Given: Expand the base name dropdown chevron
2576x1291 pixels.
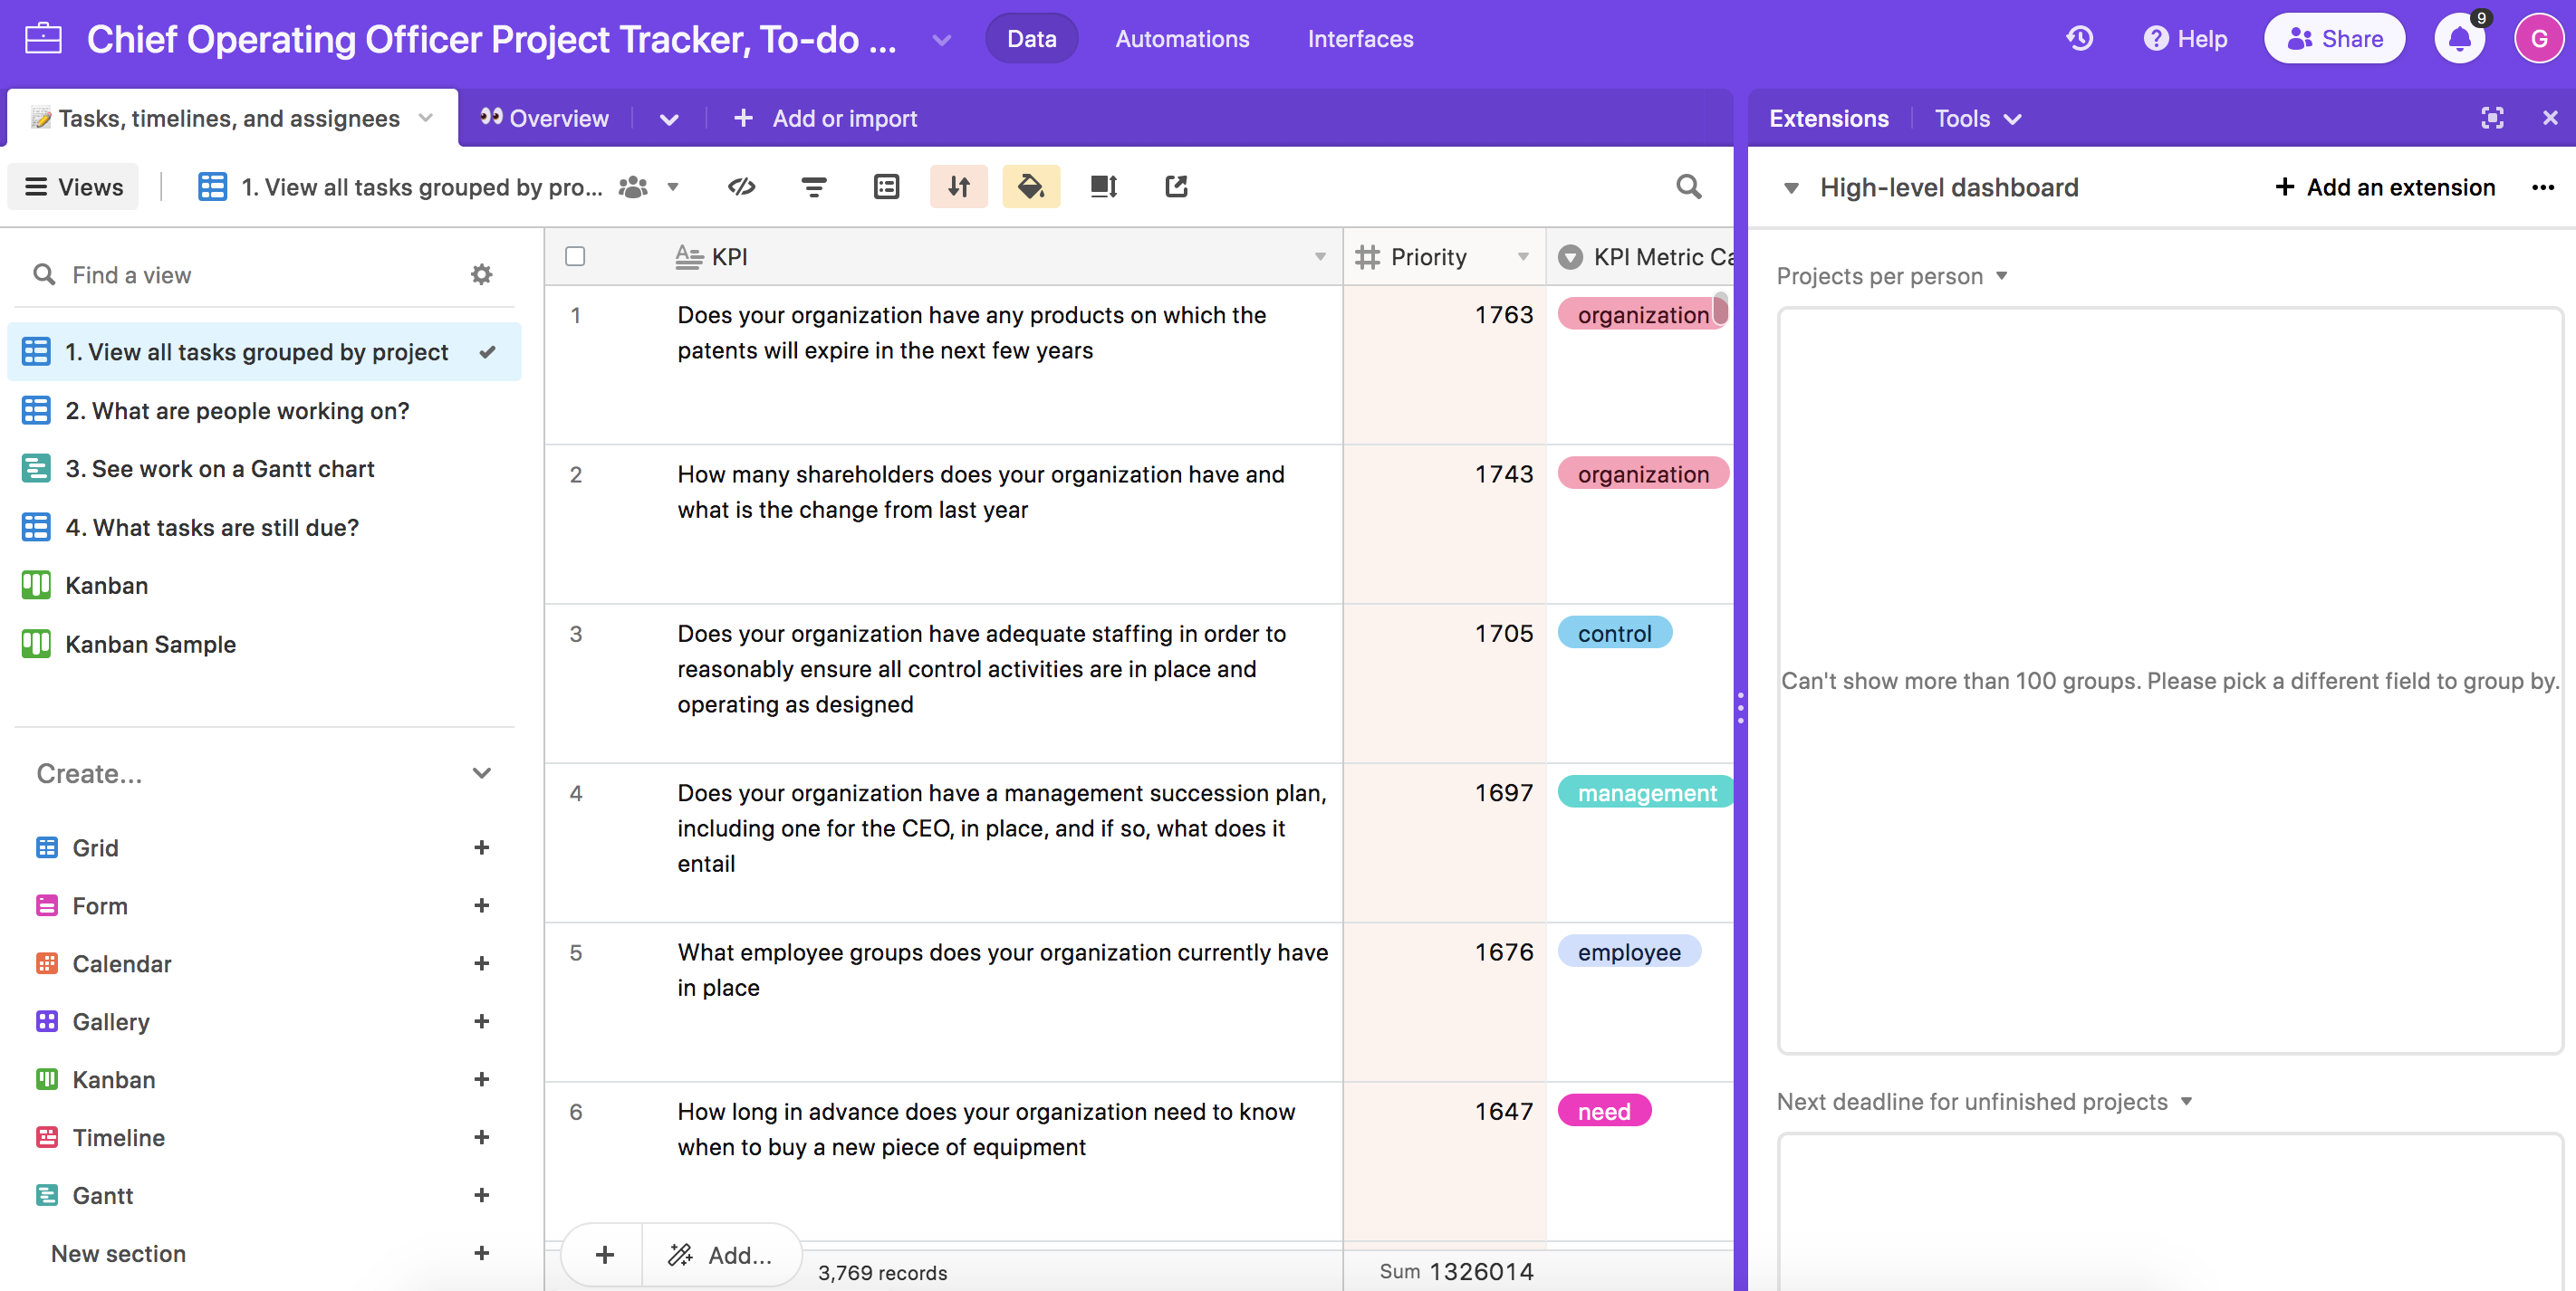Looking at the screenshot, I should point(941,40).
